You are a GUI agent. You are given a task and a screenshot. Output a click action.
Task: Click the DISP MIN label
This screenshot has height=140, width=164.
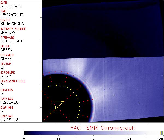7,107
